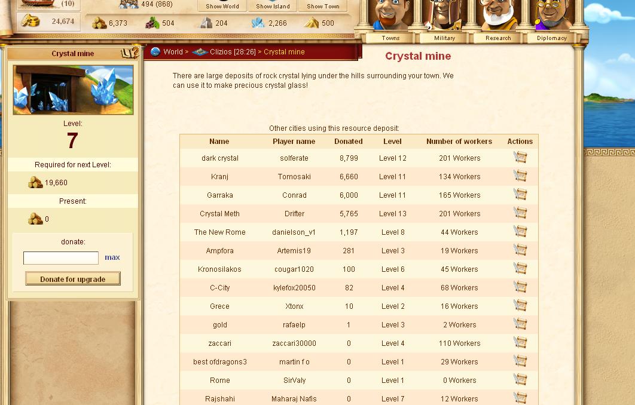
Task: Click the Player name column header
Action: point(294,142)
